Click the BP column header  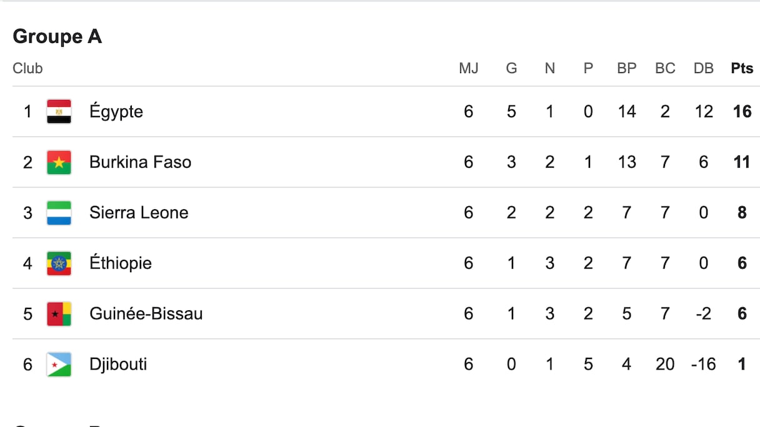[626, 69]
